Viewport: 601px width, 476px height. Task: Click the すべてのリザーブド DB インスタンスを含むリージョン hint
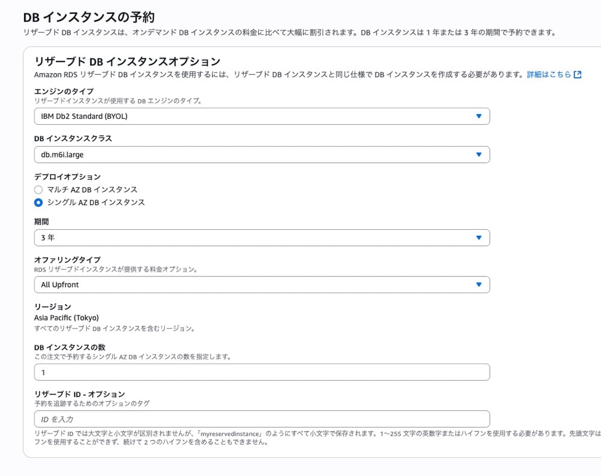point(115,328)
